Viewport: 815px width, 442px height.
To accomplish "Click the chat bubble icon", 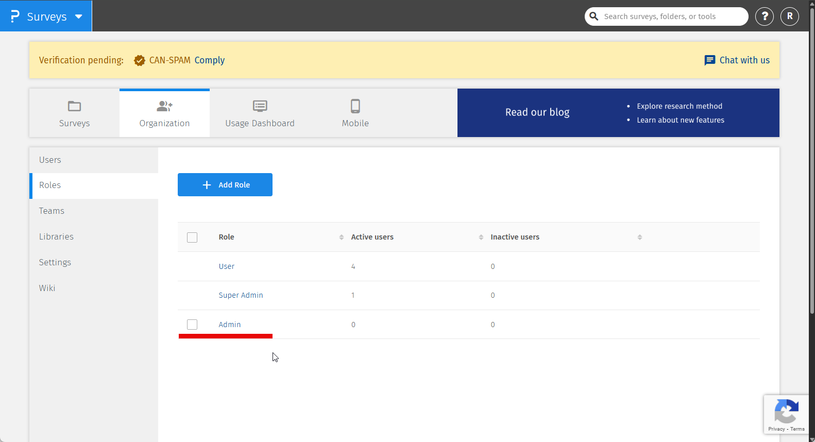I will click(x=709, y=60).
